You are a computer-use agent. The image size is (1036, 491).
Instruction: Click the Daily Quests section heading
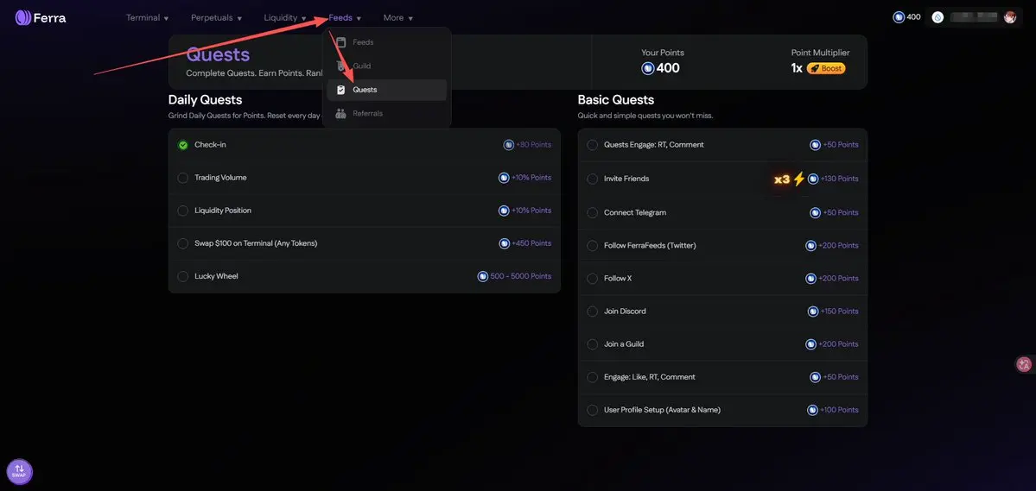point(205,99)
